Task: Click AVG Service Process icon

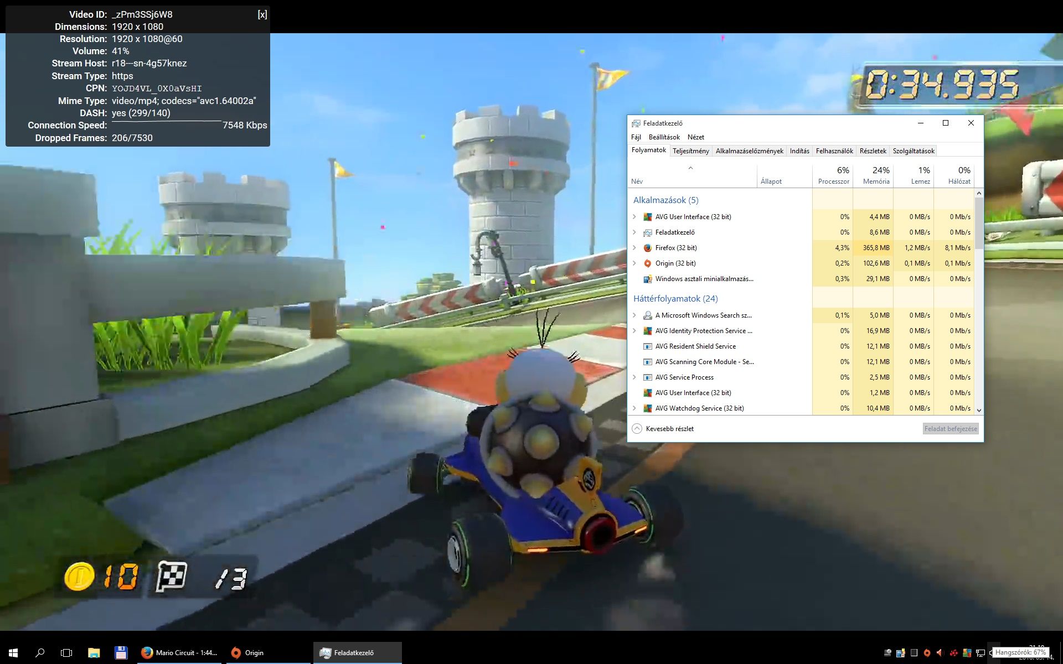Action: tap(647, 377)
